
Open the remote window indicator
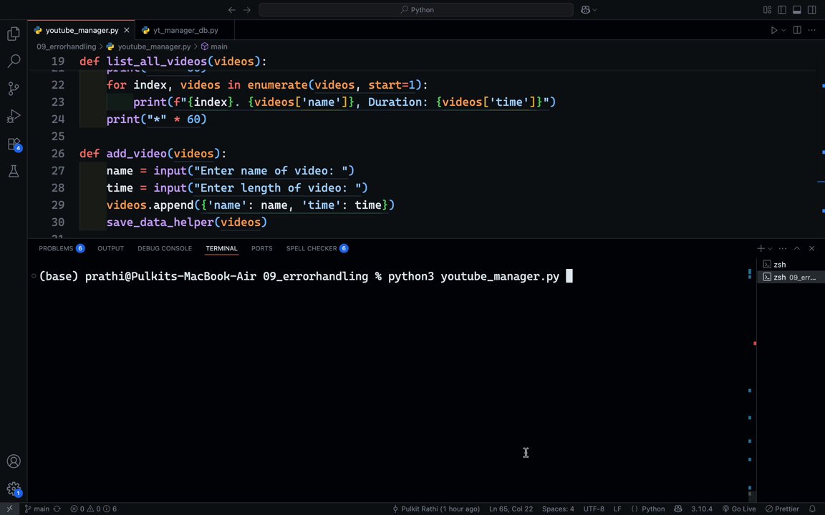click(x=9, y=509)
